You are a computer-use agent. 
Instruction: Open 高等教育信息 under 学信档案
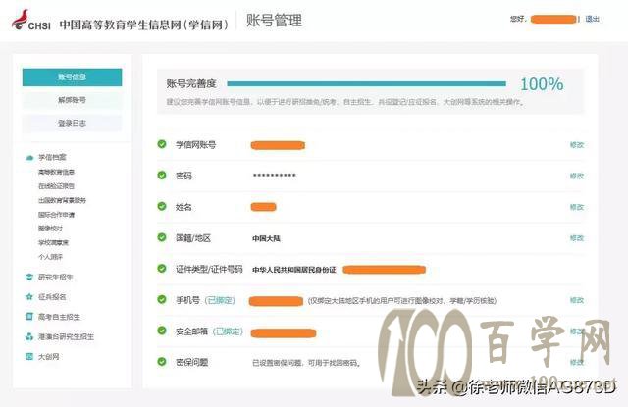57,172
